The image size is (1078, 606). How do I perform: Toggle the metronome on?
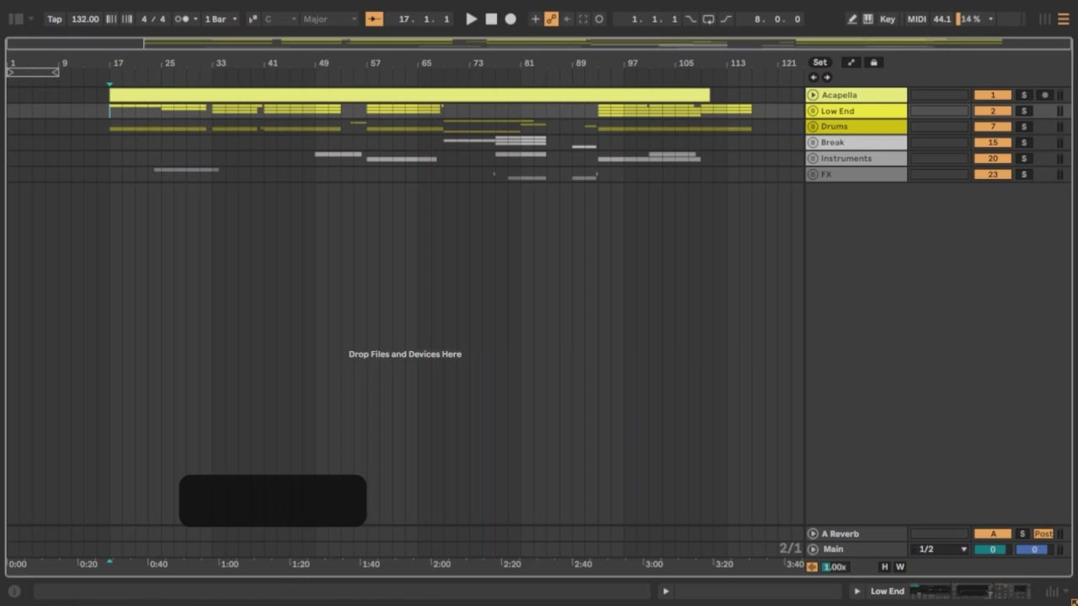(x=182, y=19)
